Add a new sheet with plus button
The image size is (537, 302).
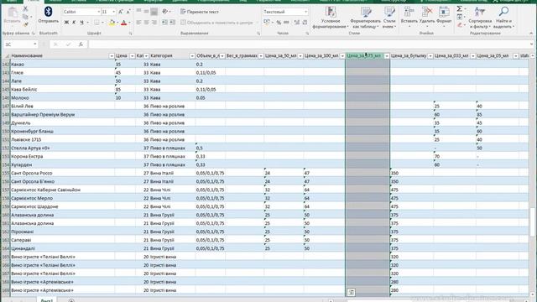pos(71,300)
